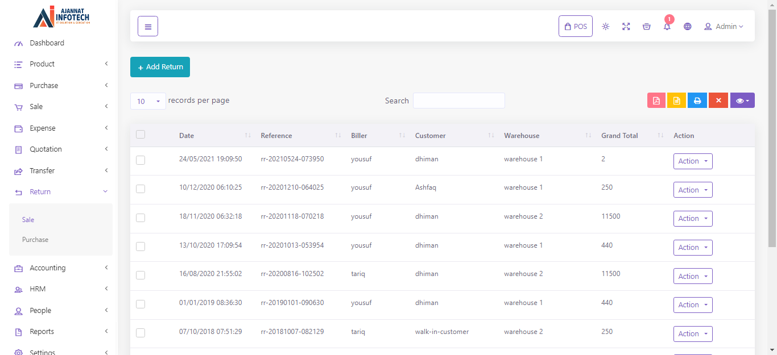Viewport: 777px width, 355px height.
Task: Print the table using blue printer button
Action: [x=697, y=101]
